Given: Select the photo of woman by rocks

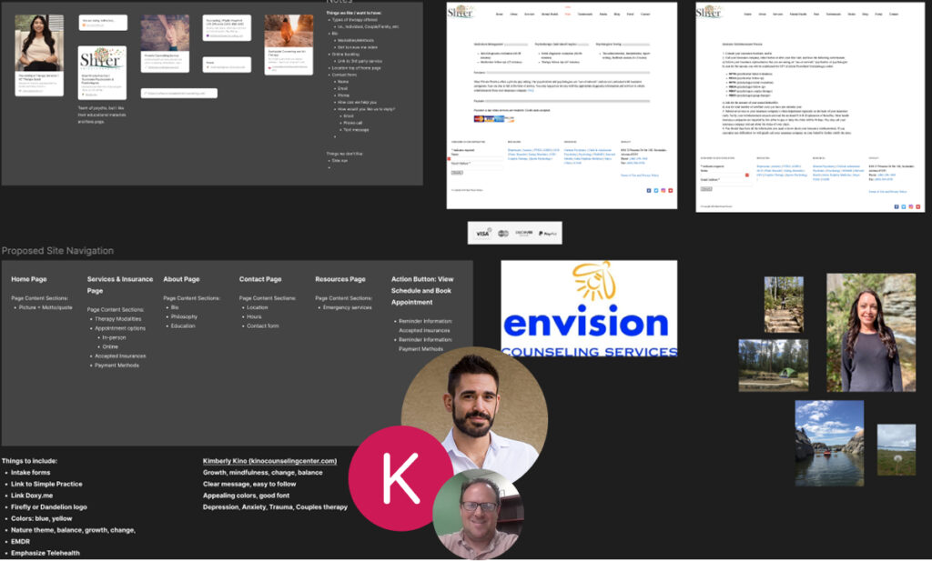Looking at the screenshot, I should coord(870,333).
